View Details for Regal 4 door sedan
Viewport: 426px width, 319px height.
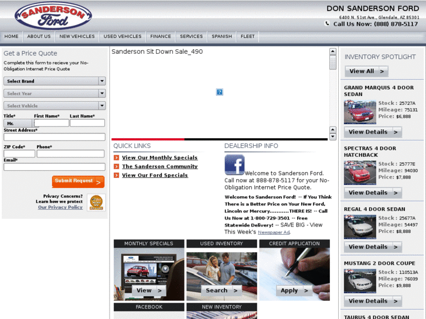[373, 247]
